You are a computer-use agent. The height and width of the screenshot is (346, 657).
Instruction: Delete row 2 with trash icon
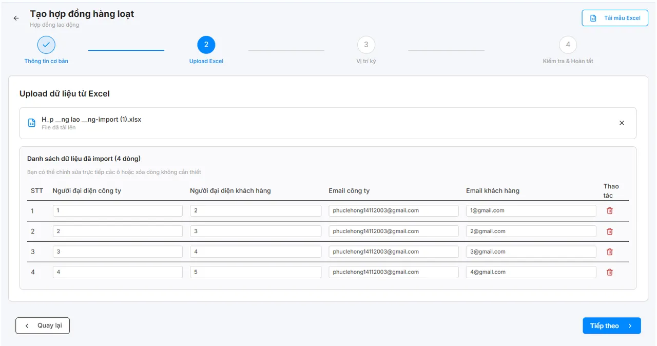(x=610, y=232)
